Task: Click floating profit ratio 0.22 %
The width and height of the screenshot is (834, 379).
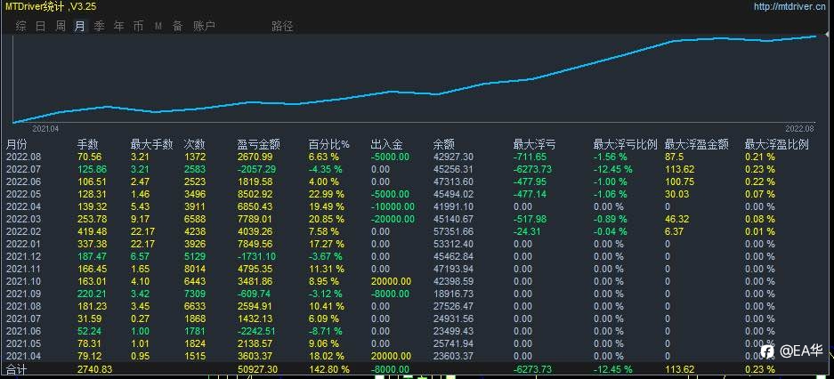Action: (759, 182)
